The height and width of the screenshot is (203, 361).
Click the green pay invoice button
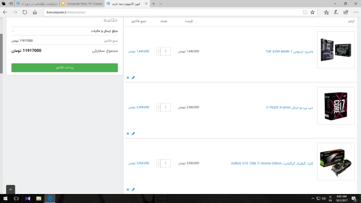(64, 68)
